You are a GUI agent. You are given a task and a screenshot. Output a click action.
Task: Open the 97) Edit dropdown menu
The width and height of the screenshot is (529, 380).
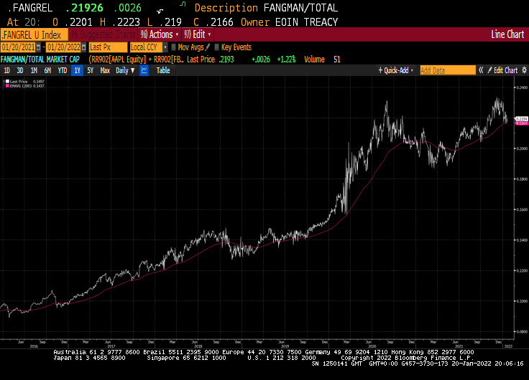[x=198, y=34]
